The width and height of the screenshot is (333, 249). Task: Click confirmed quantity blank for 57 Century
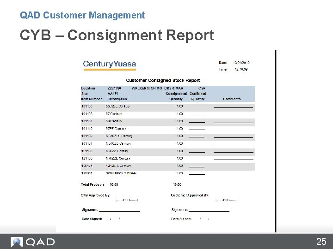click(197, 114)
